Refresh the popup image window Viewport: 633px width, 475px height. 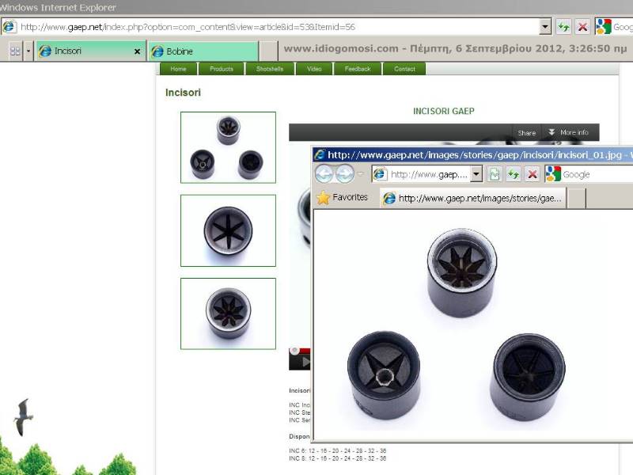[514, 174]
